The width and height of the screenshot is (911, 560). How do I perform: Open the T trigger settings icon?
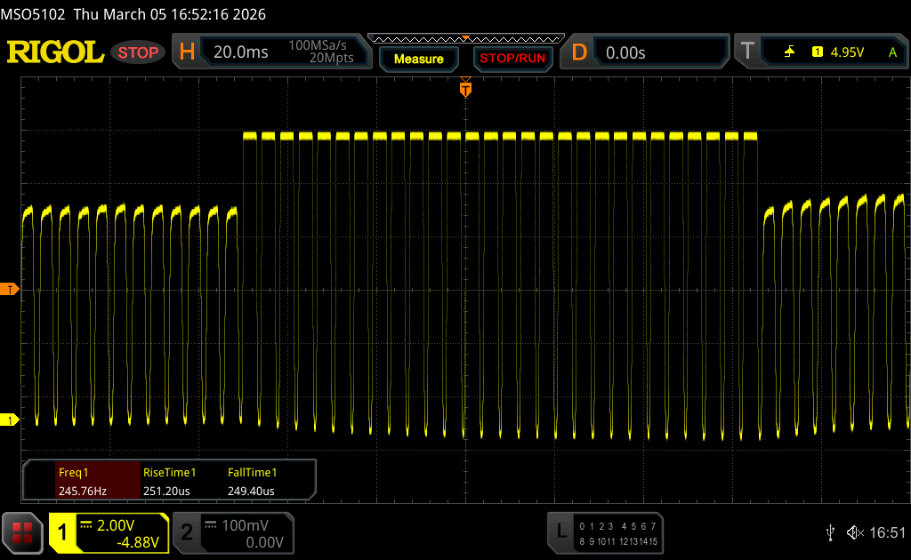[747, 52]
